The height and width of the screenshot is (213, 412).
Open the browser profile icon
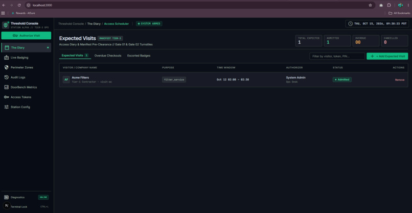400,5
